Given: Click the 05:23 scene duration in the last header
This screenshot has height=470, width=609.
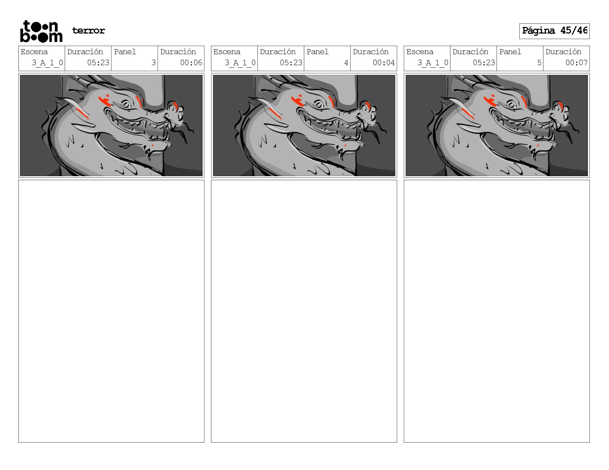Looking at the screenshot, I should click(484, 63).
